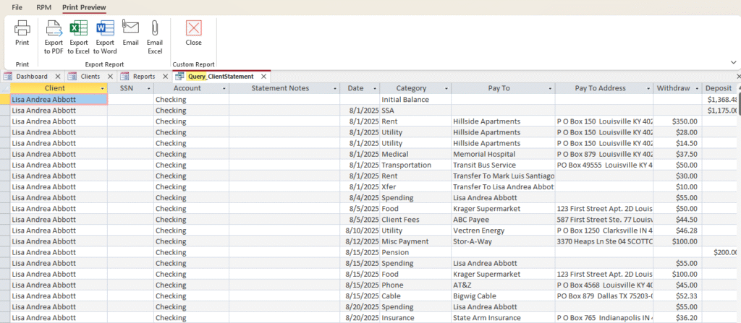Switch to the Reports document tab
This screenshot has height=323, width=741.
tap(143, 76)
